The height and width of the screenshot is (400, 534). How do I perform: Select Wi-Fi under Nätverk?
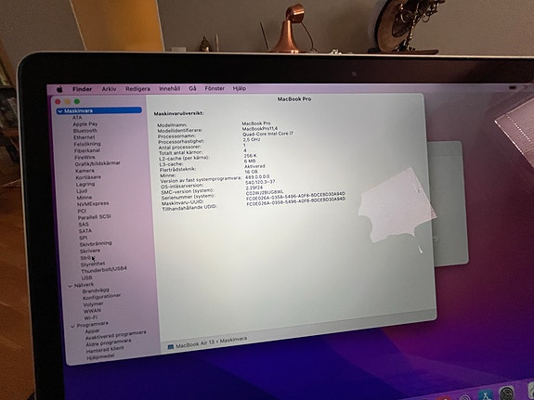pyautogui.click(x=91, y=317)
